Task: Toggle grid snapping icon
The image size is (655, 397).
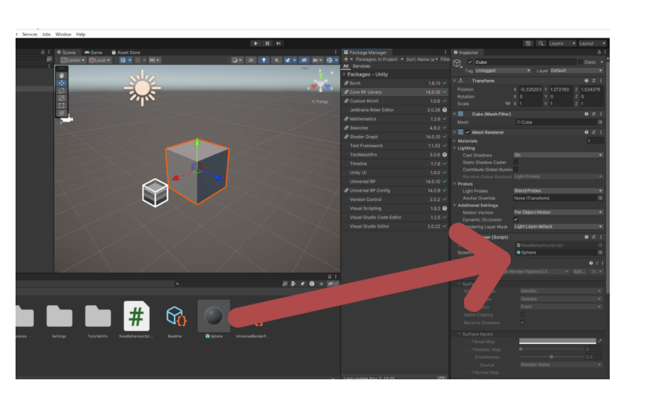Action: (x=139, y=60)
